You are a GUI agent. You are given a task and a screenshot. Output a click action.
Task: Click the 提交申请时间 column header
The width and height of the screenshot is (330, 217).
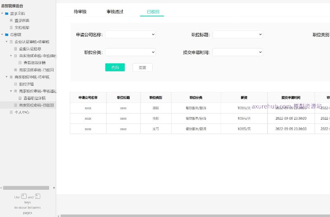(x=291, y=97)
